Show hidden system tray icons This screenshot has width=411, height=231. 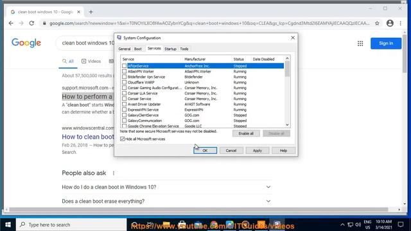click(x=342, y=225)
